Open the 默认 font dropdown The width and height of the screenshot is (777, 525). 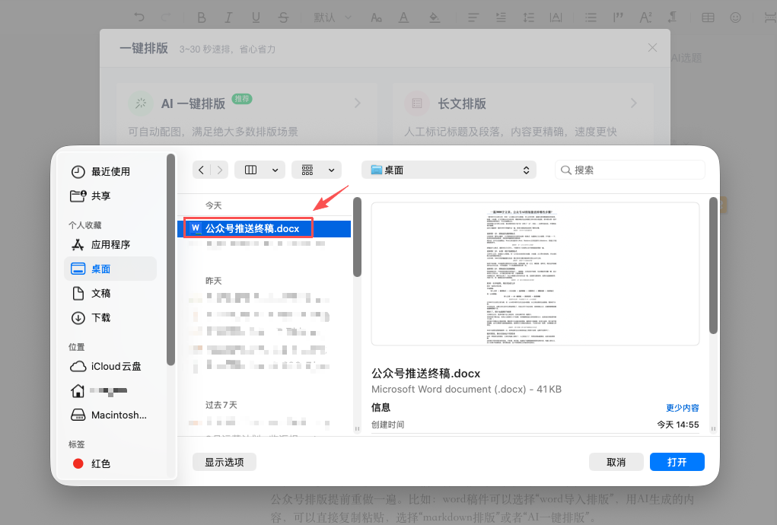pos(333,17)
